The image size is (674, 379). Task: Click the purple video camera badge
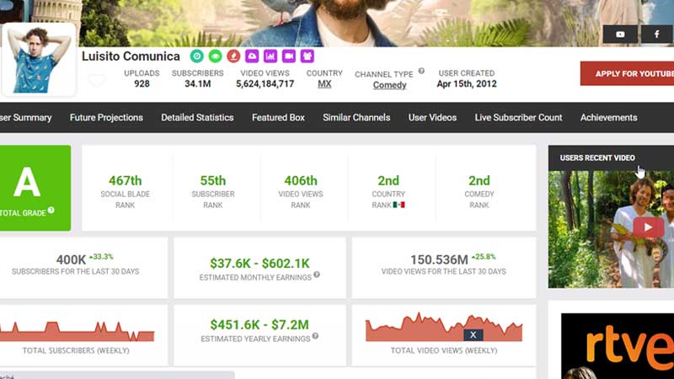[x=289, y=56]
